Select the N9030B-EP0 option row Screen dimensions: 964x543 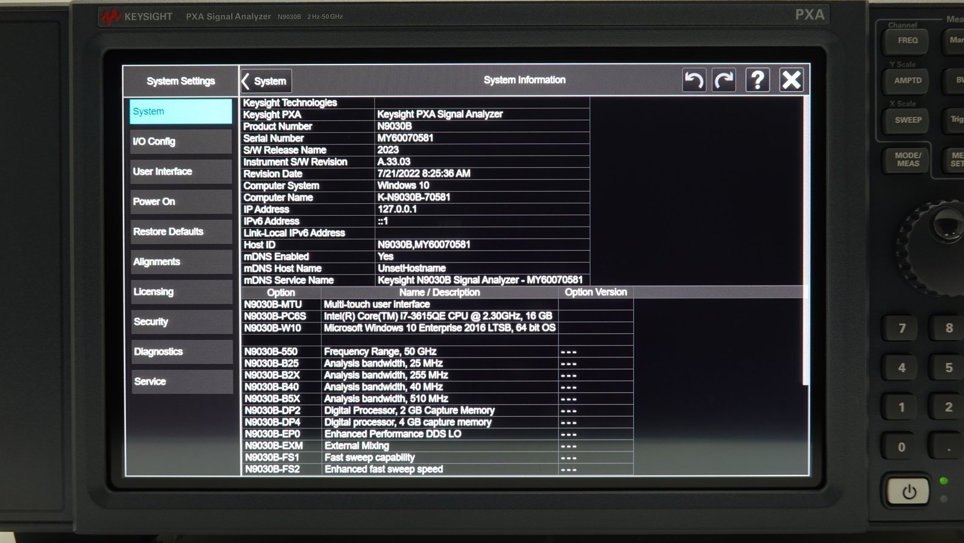[437, 434]
